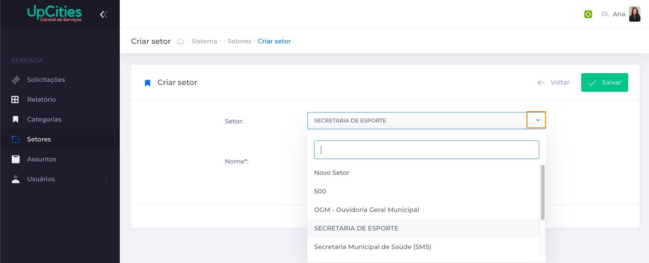This screenshot has width=649, height=263.
Task: Click the Solicitações ticket icon
Action: click(x=15, y=80)
